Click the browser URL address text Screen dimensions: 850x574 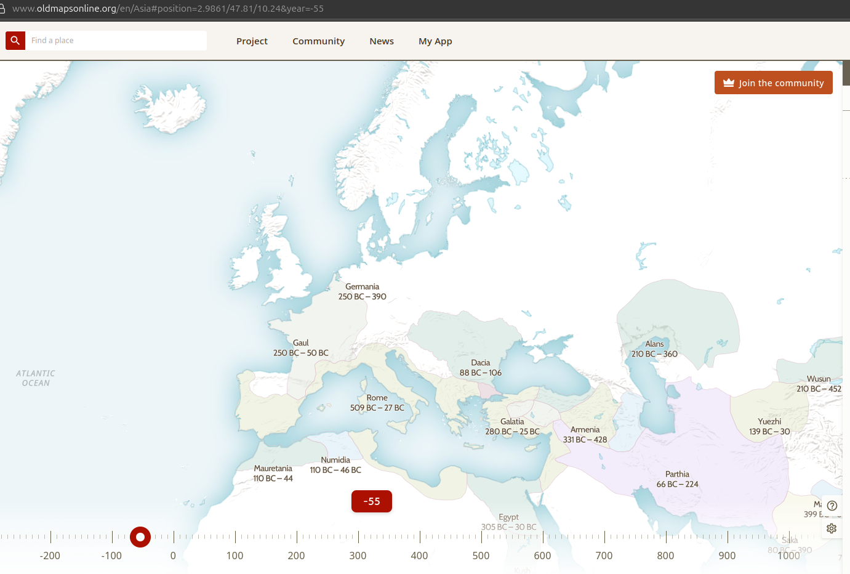(x=168, y=9)
